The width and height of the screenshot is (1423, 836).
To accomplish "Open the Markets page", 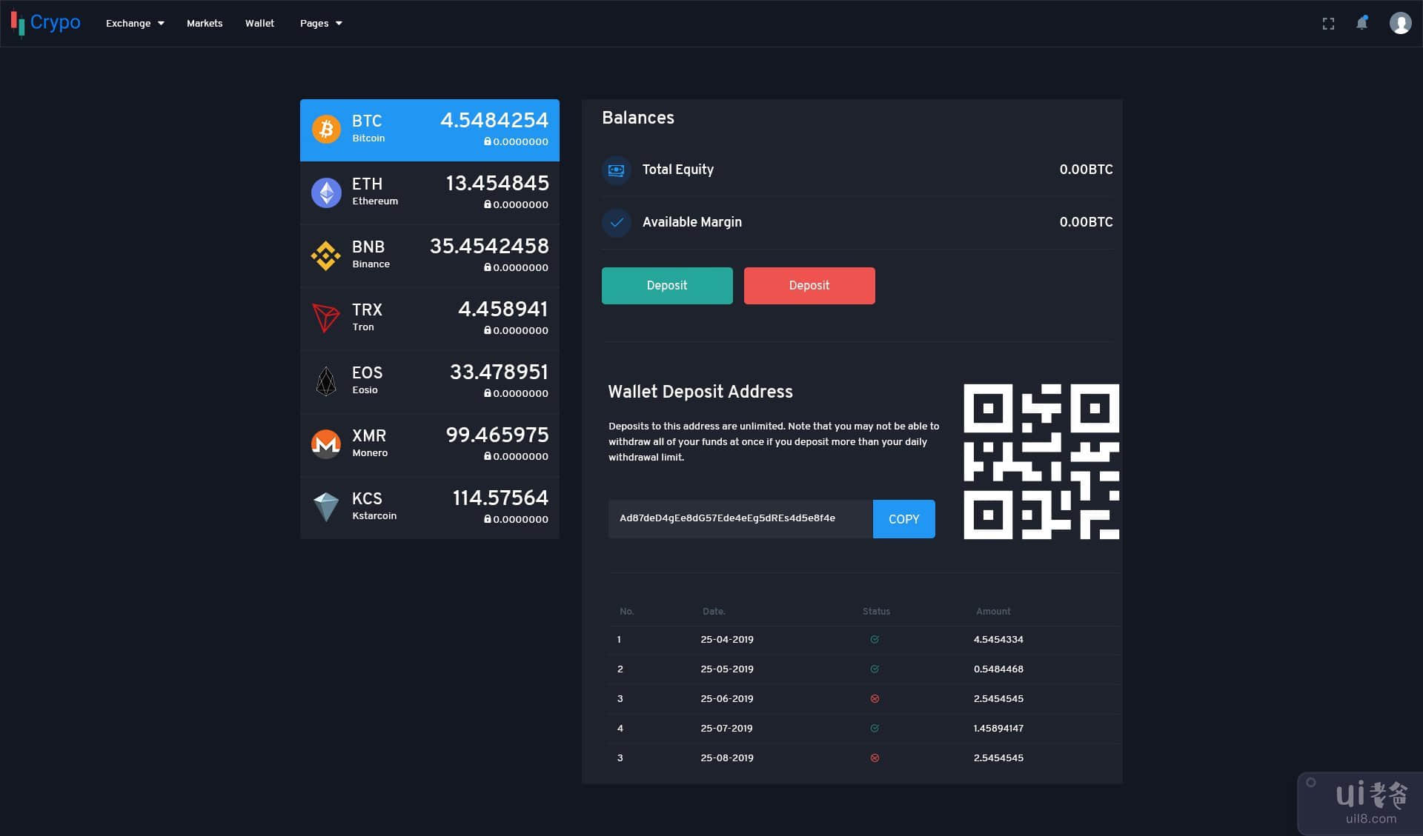I will point(205,23).
